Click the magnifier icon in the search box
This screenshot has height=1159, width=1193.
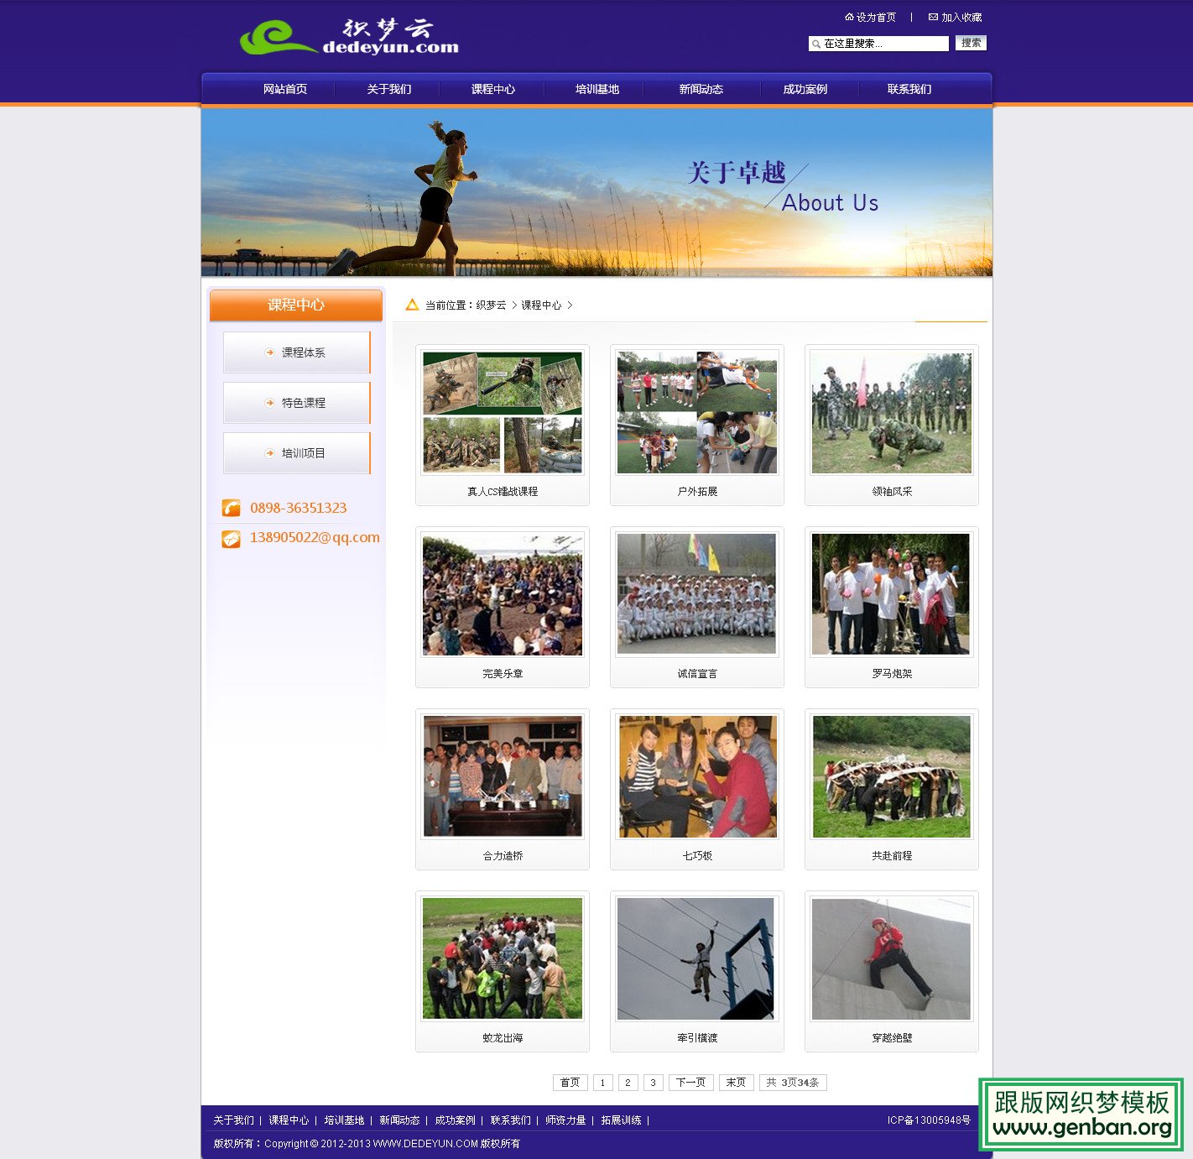816,44
